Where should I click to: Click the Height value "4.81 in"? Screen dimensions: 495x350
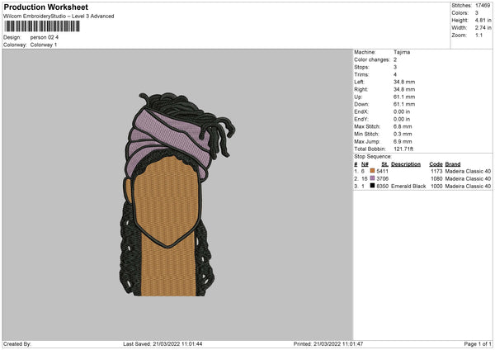[483, 20]
